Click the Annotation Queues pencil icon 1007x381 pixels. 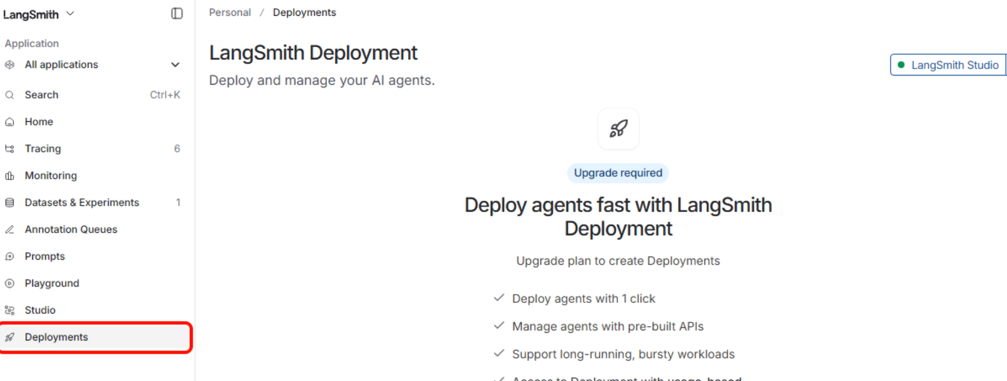(10, 229)
